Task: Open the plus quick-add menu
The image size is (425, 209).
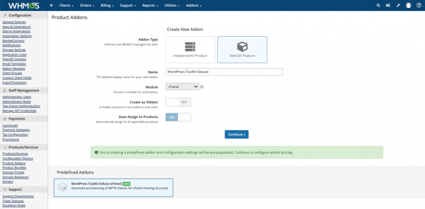Action: [51, 5]
